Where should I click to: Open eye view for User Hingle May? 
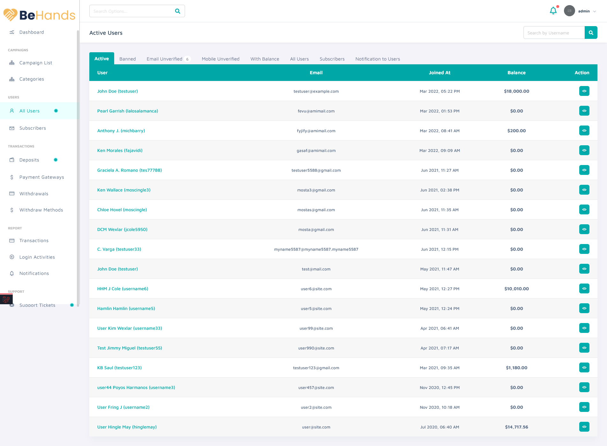584,427
